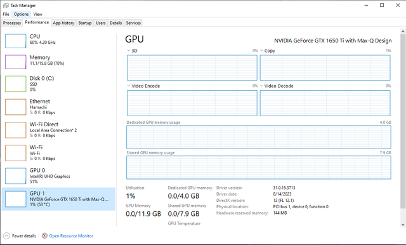Click the "GPU Temperature" label
This screenshot has height=245, width=406.
click(184, 223)
